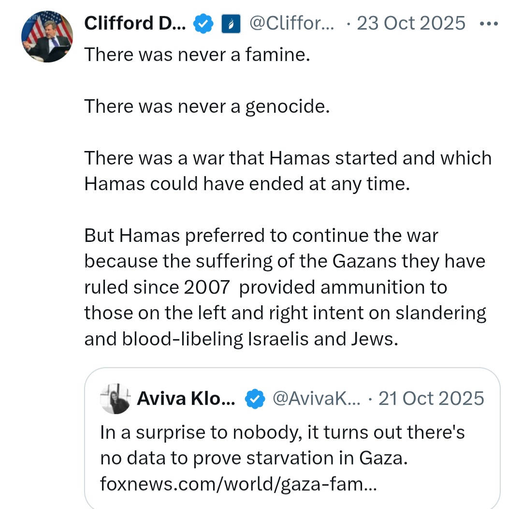Click the line 'There was never a famine.'
The width and height of the screenshot is (522, 509).
[x=197, y=54]
